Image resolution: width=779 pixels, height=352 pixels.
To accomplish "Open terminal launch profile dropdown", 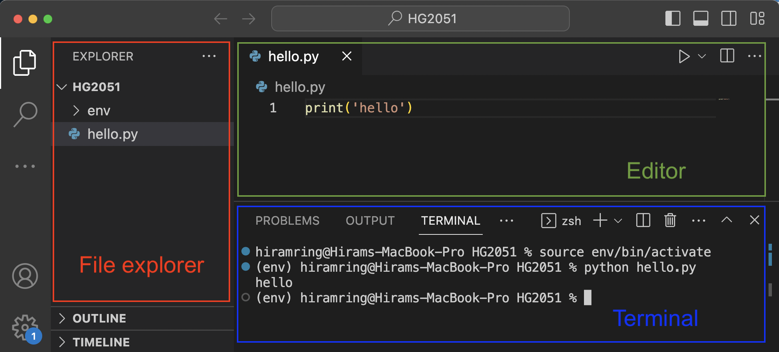I will click(618, 220).
